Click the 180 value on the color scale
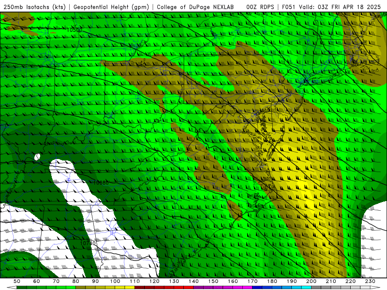Viewport: 387px width, 290px height. coord(272,281)
